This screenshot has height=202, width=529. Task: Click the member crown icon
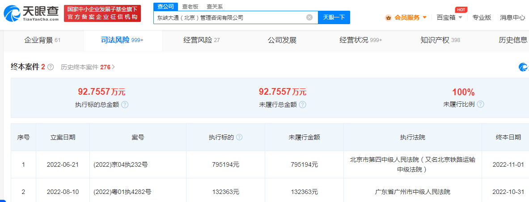pos(388,17)
